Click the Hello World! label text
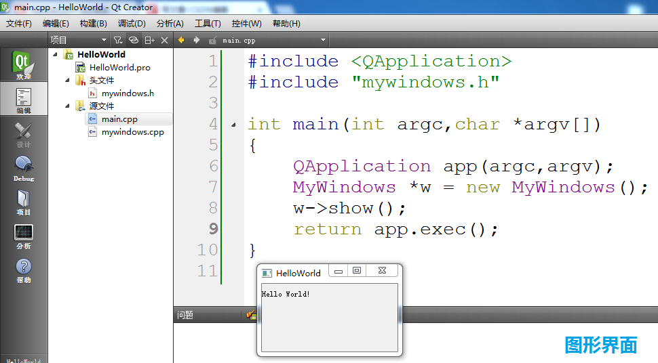 [x=286, y=294]
